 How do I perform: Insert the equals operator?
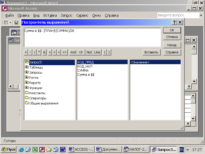(x=50, y=52)
